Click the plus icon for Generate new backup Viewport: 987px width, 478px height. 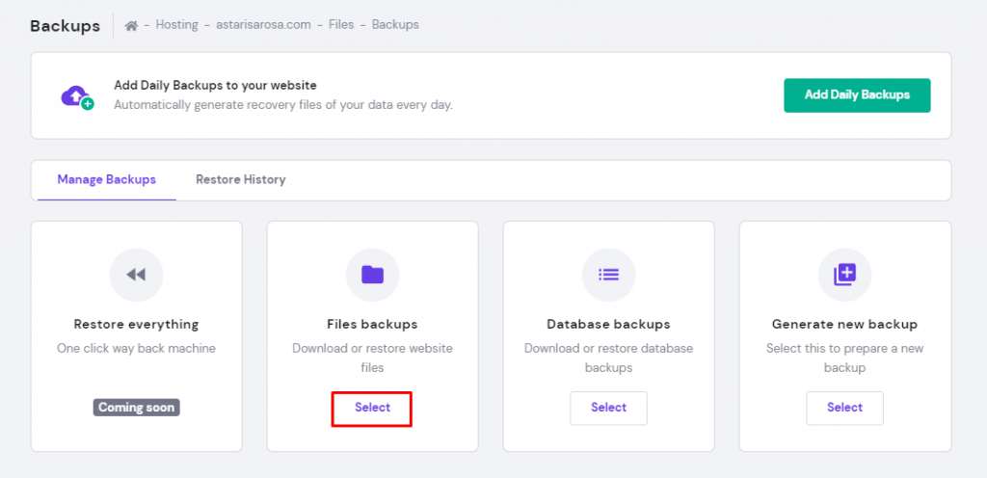(844, 275)
